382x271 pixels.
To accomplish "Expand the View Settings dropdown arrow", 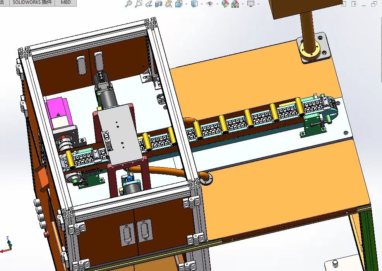I will click(258, 4).
